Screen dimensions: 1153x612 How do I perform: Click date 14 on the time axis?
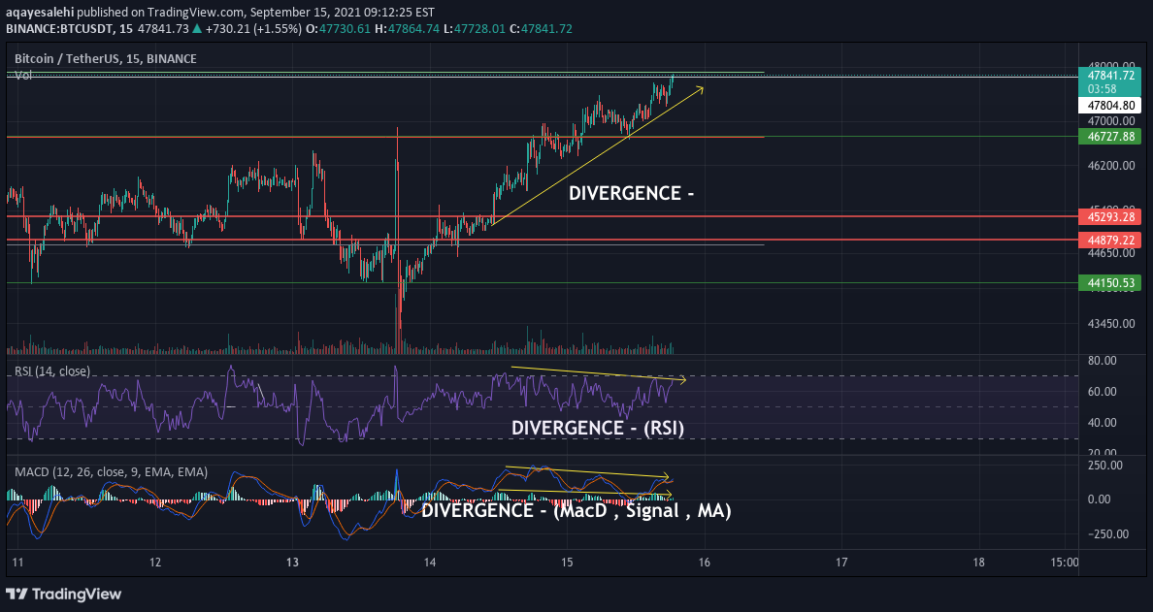click(x=430, y=563)
